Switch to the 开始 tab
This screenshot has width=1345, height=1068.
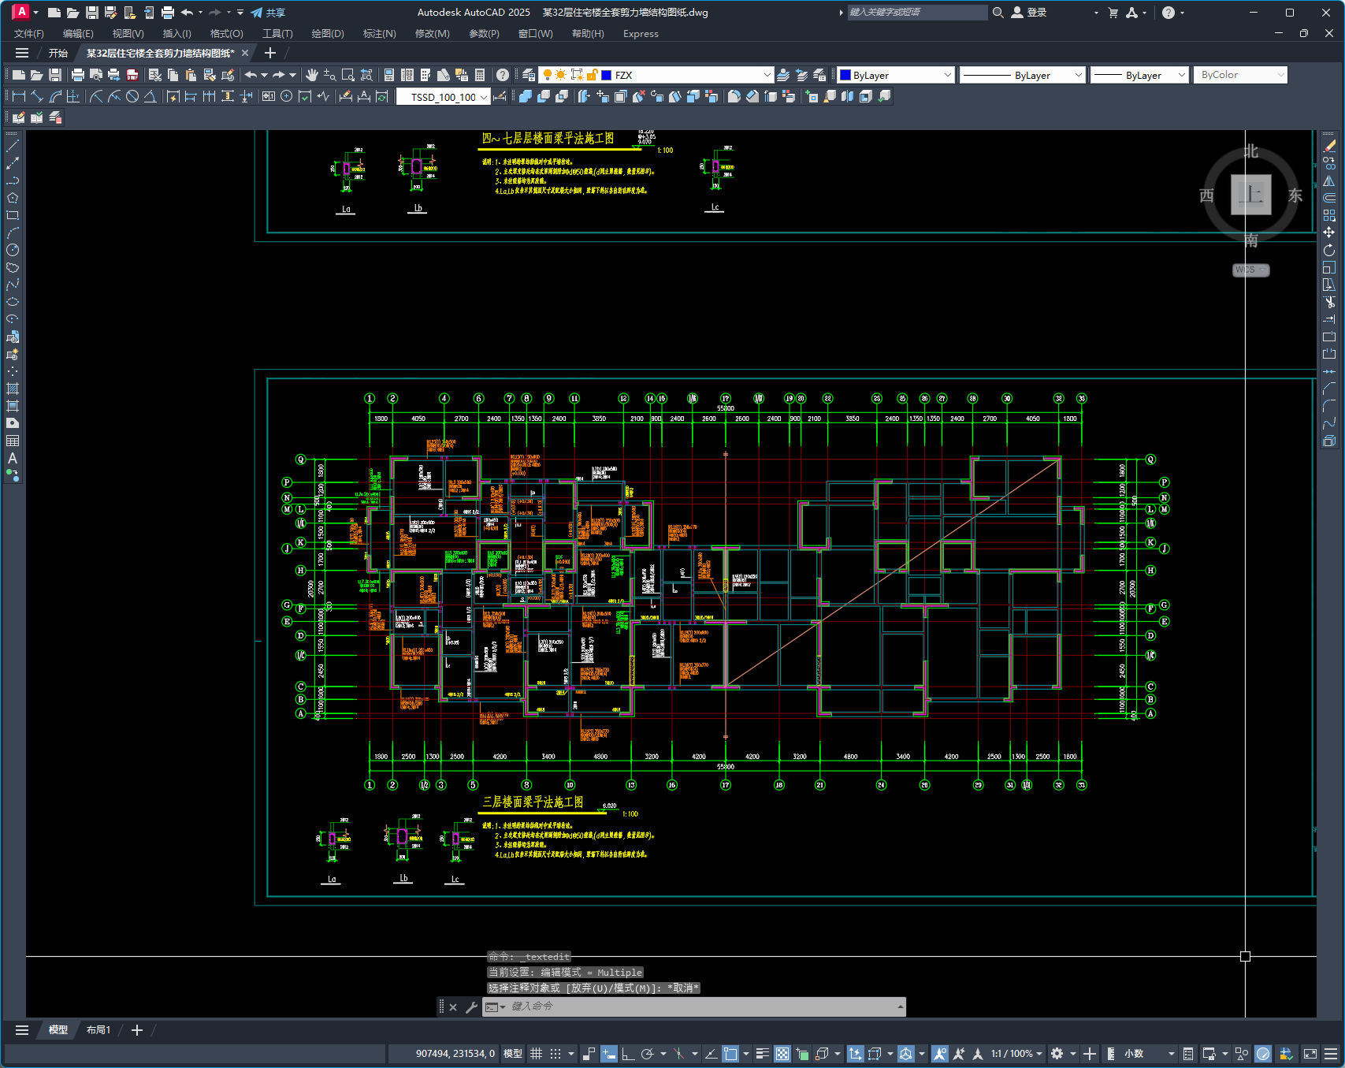[58, 53]
